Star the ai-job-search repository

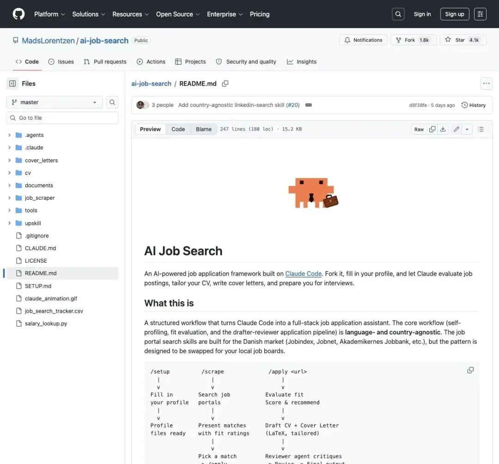463,40
